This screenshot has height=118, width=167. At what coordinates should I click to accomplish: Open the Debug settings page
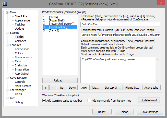coord(19,102)
